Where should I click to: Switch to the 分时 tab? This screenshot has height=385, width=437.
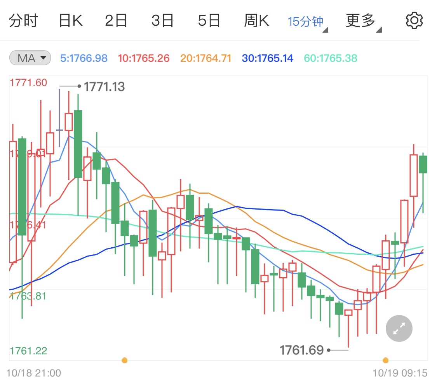click(23, 21)
